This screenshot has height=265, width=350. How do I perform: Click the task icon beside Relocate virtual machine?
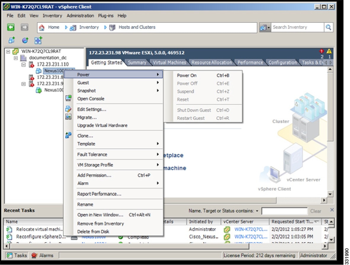(9, 229)
